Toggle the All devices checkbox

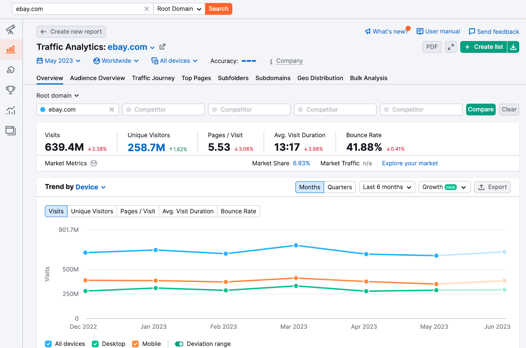(x=48, y=344)
